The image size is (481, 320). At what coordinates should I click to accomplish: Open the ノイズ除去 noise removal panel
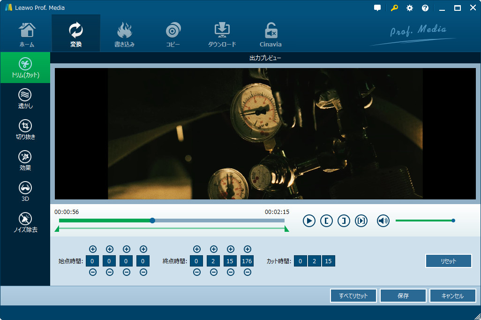click(25, 223)
